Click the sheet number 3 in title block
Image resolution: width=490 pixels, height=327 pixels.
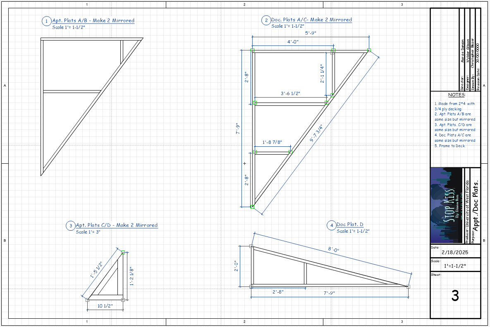pyautogui.click(x=455, y=296)
